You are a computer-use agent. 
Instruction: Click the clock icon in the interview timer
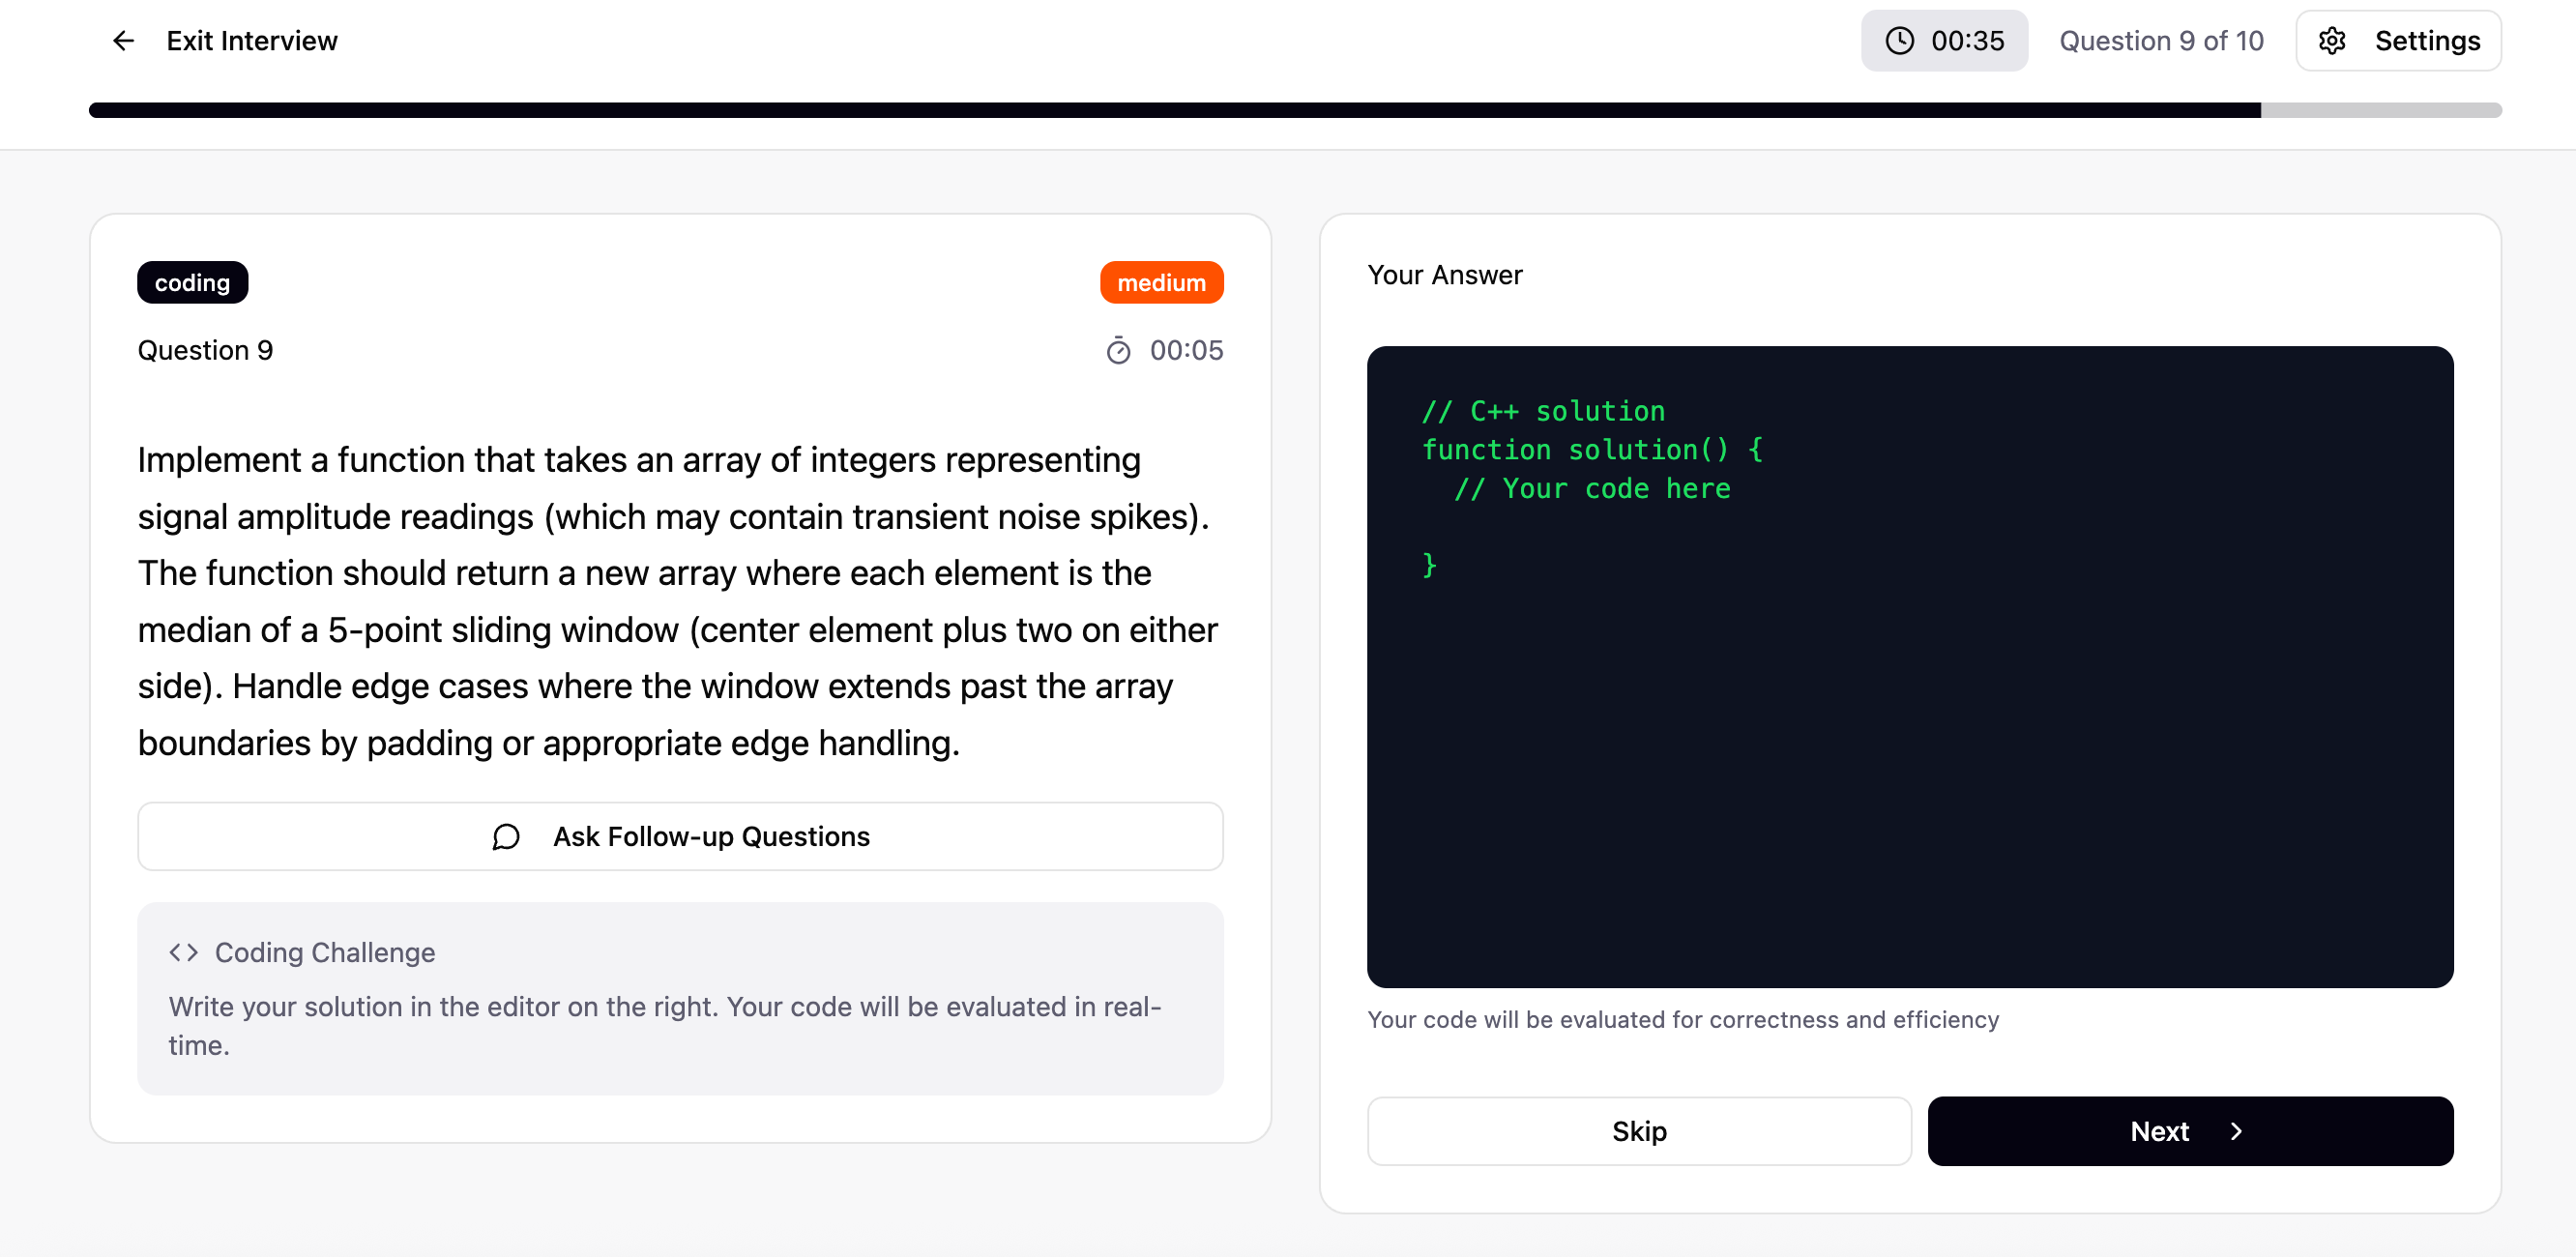click(1899, 41)
